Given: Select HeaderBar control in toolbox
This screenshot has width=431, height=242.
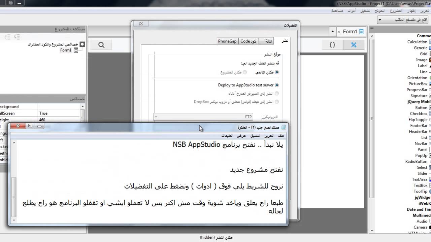Looking at the screenshot, I should pos(418,132).
